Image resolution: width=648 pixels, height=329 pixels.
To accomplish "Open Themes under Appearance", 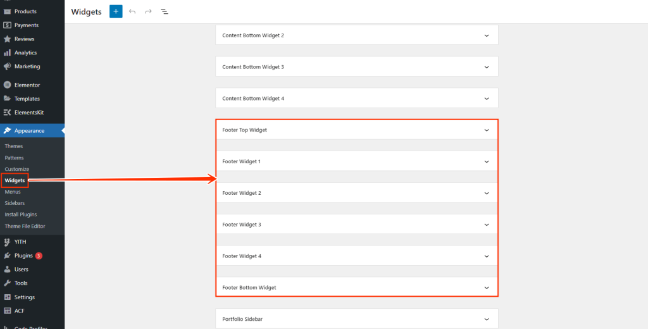I will 14,146.
